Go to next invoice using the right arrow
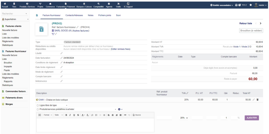Image resolution: width=269 pixels, height=134 pixels. point(260,23)
